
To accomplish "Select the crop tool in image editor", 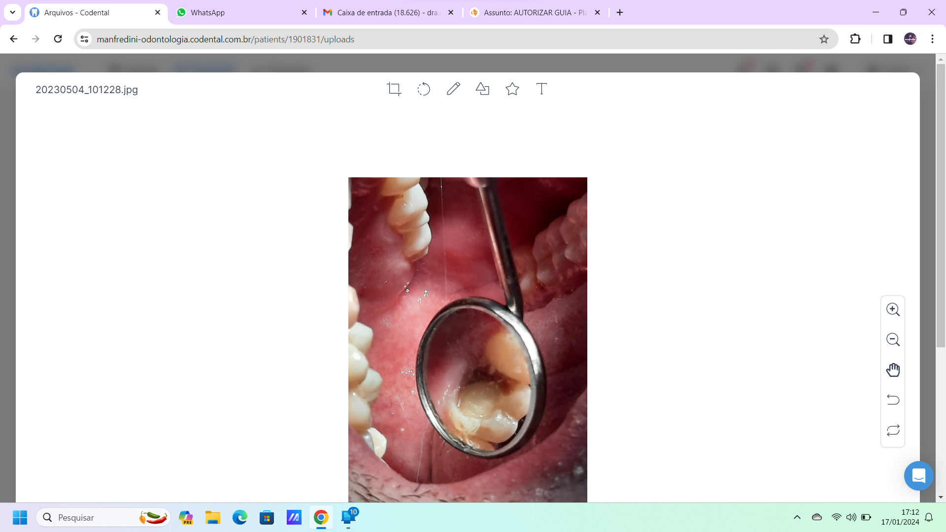I will coord(394,89).
